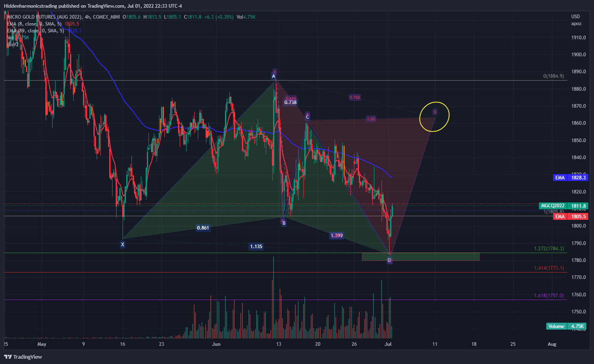The image size is (594, 364).
Task: Click the apoz label below USD
Action: (576, 23)
